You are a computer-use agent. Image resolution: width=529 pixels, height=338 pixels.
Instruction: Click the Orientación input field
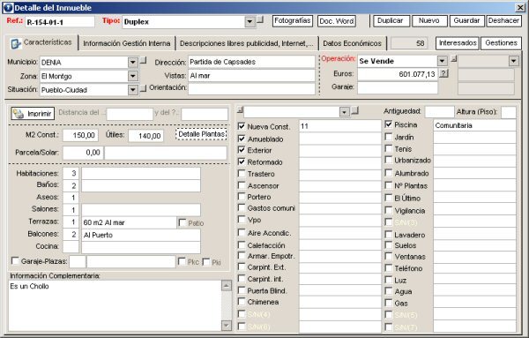click(251, 89)
